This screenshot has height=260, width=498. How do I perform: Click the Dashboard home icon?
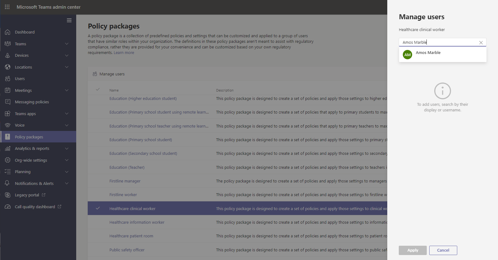(x=8, y=32)
